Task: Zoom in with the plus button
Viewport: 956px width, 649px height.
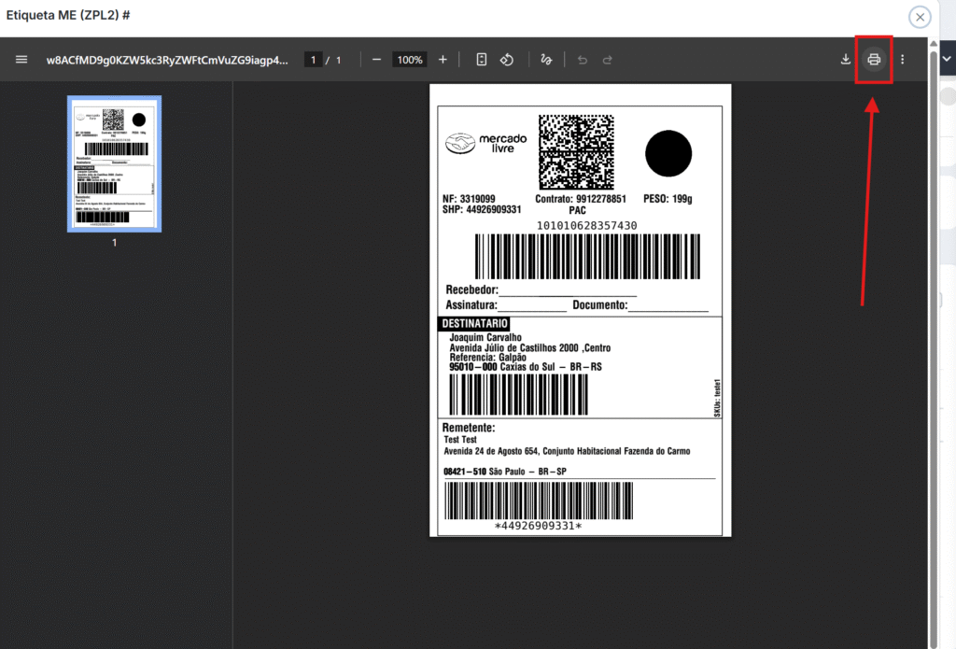Action: tap(443, 60)
